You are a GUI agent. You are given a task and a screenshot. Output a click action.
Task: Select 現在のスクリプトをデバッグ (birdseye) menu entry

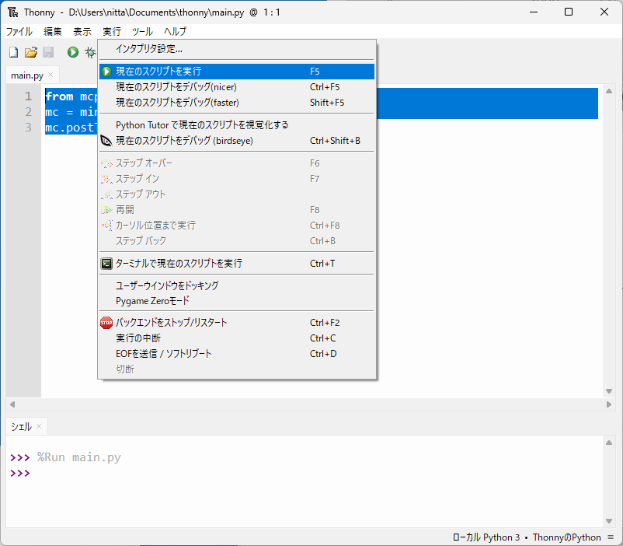pos(184,141)
